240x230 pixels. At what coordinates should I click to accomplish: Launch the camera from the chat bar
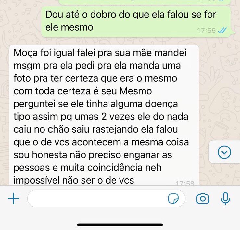click(203, 198)
